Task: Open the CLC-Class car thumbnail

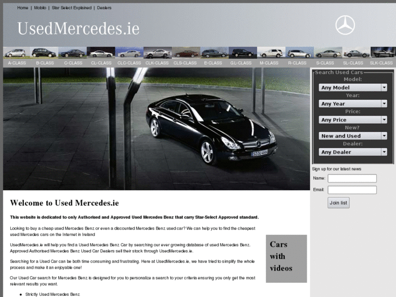Action: [x=129, y=53]
